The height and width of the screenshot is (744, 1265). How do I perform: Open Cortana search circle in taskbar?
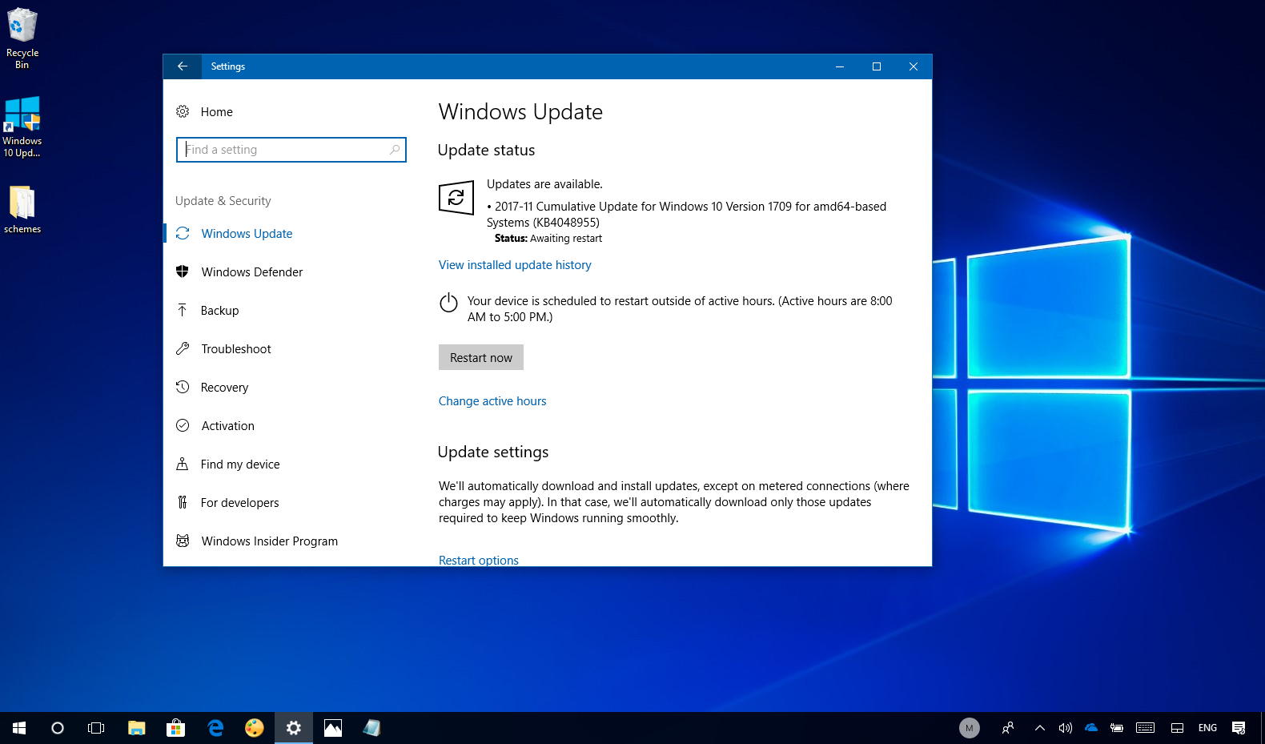click(x=58, y=728)
